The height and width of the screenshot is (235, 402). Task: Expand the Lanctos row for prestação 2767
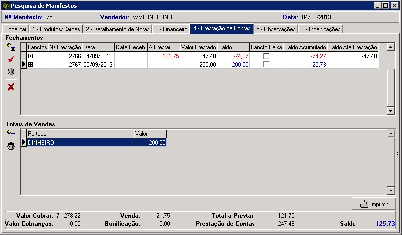(x=31, y=65)
